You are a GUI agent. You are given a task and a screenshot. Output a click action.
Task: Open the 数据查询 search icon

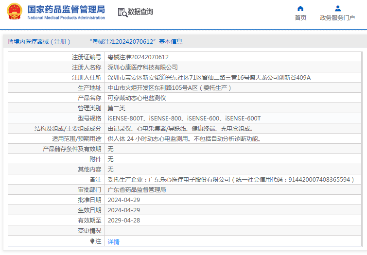tap(122, 13)
